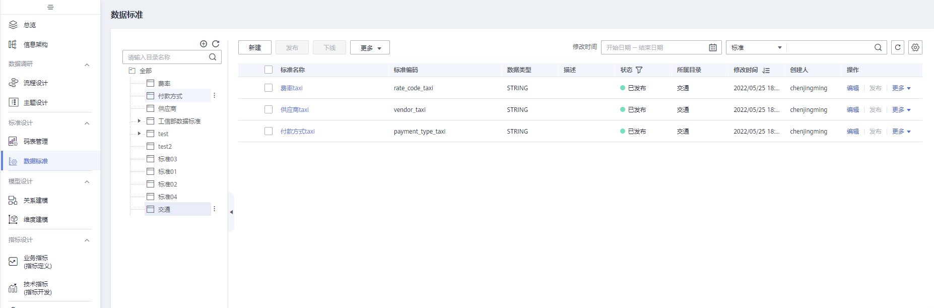Screen dimensions: 934x308
Task: Select the 费率 directory
Action: (164, 83)
